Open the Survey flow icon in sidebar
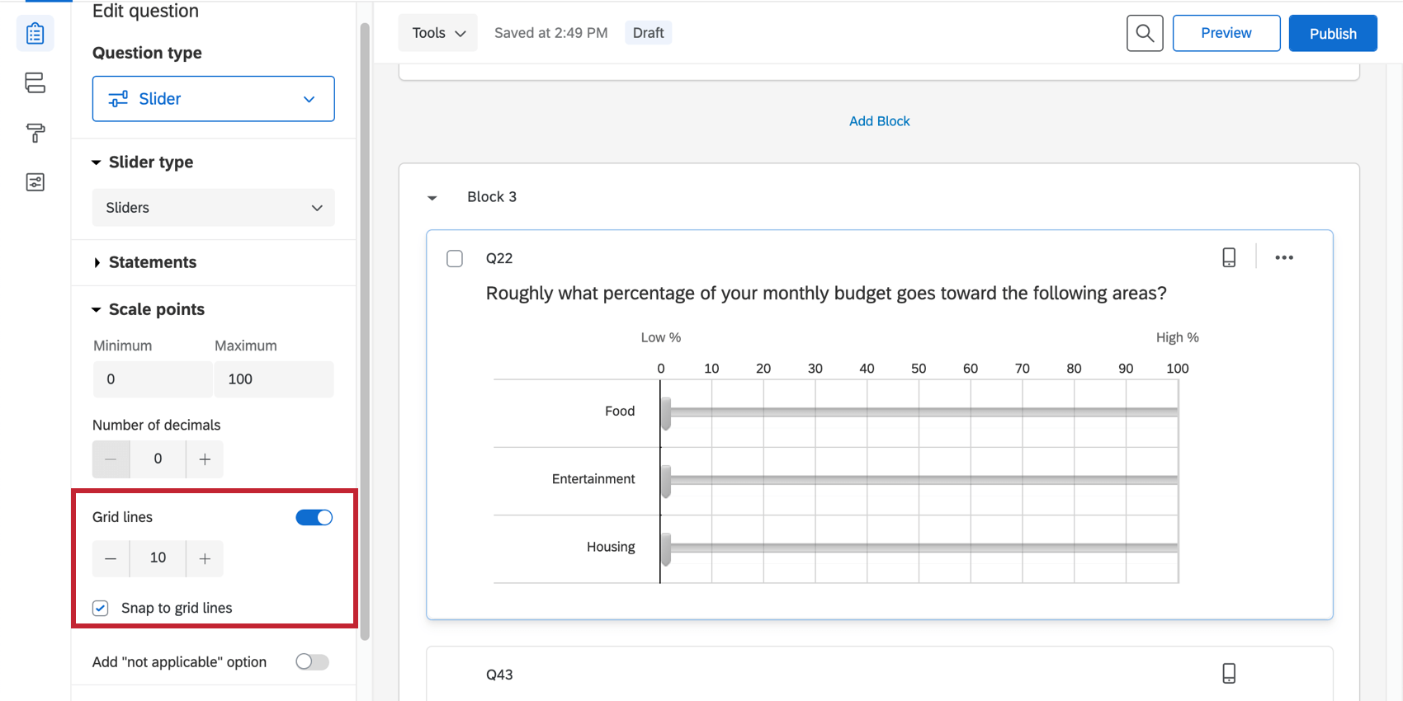Screen dimensions: 1403x701 pyautogui.click(x=35, y=82)
